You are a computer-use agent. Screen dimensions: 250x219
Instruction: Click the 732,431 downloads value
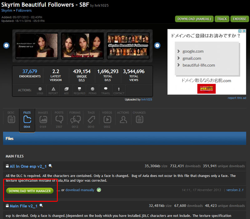177,166
